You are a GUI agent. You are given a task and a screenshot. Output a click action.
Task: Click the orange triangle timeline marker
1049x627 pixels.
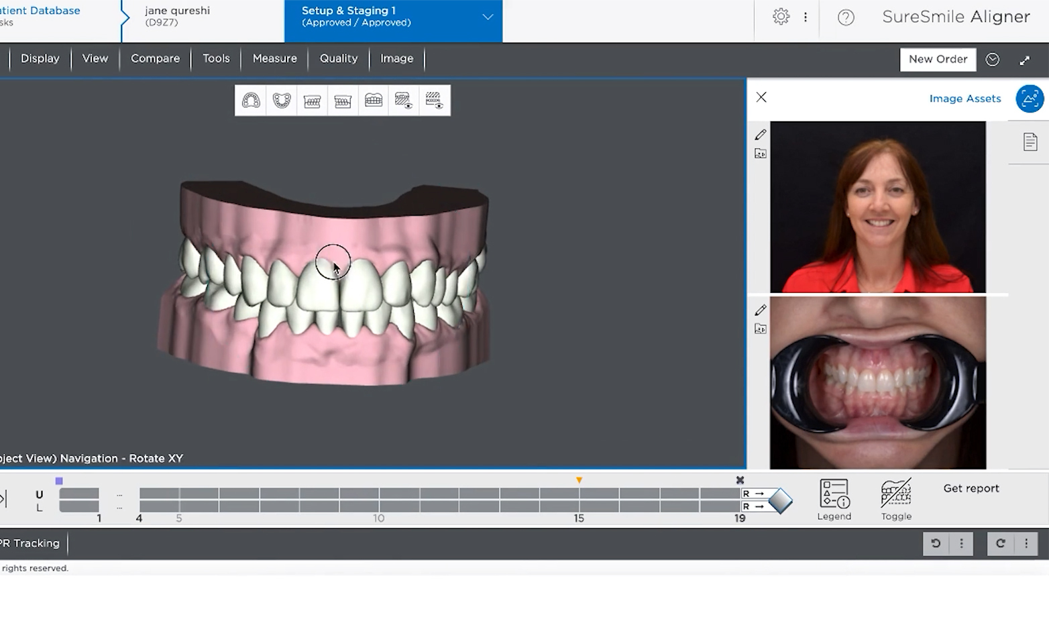pyautogui.click(x=579, y=480)
